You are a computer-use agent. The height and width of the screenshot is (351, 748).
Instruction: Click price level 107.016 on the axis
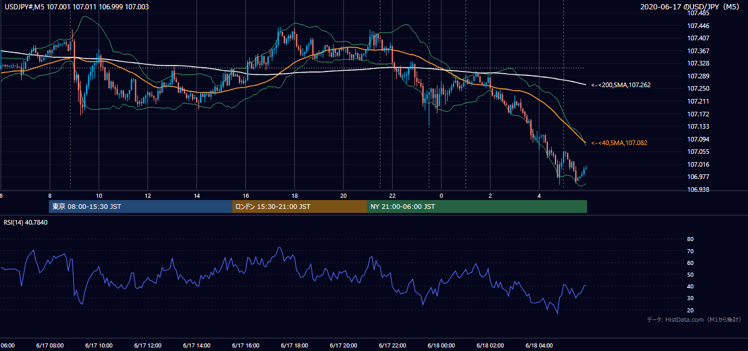[x=697, y=164]
